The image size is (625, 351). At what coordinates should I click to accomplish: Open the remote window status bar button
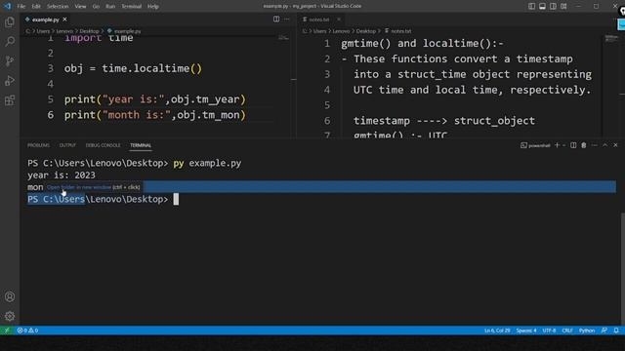pos(7,331)
